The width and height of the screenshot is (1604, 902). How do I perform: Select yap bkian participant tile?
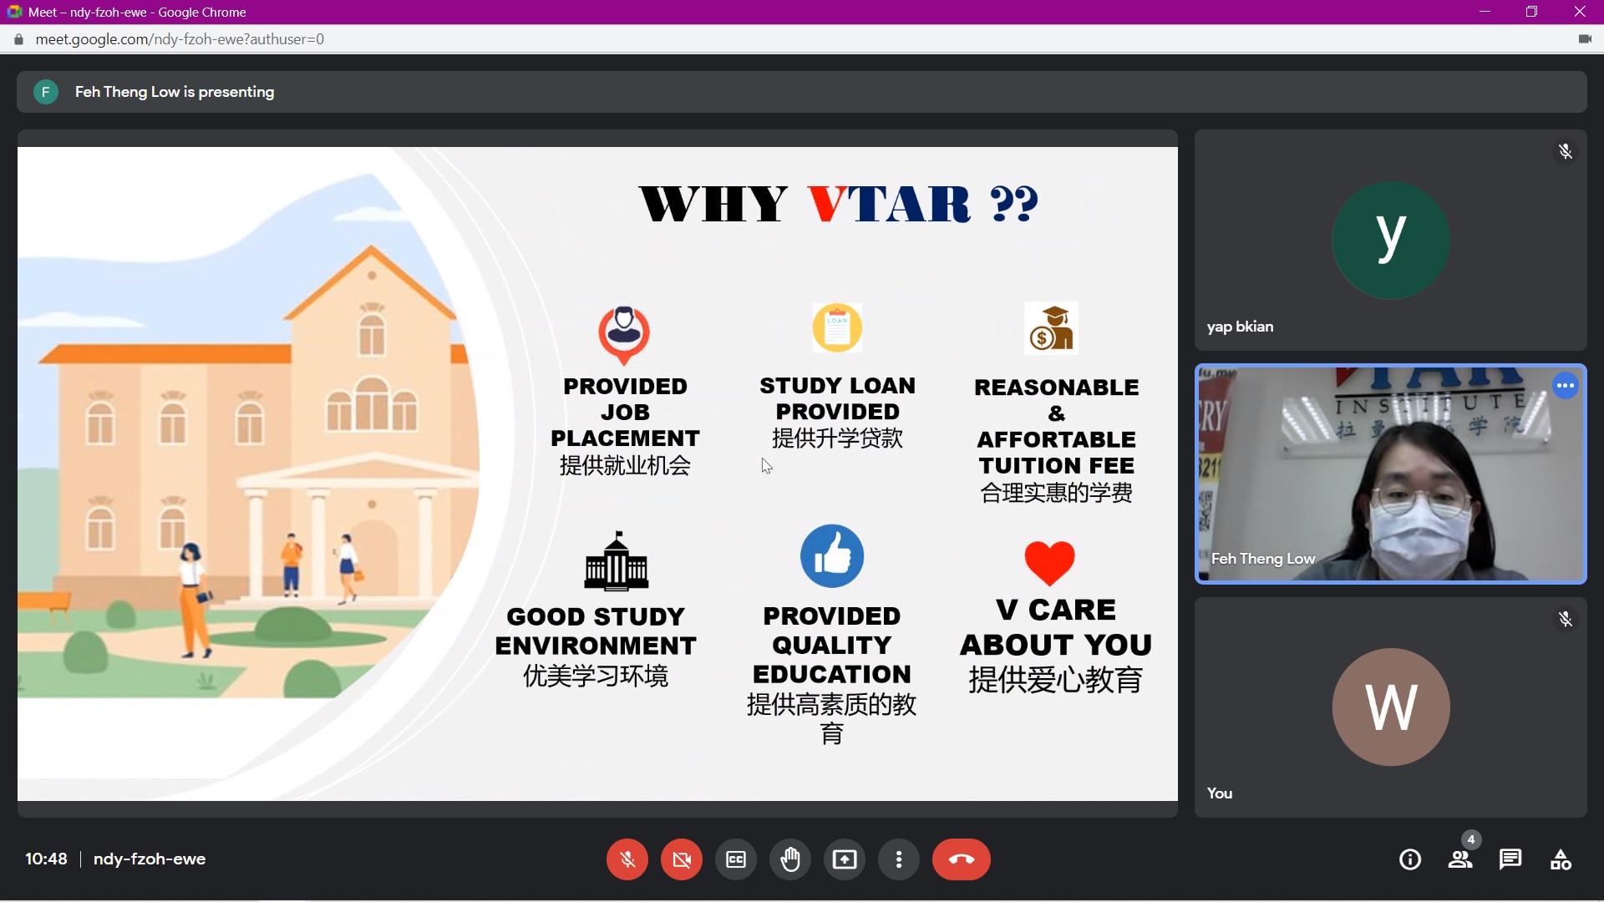[1390, 240]
